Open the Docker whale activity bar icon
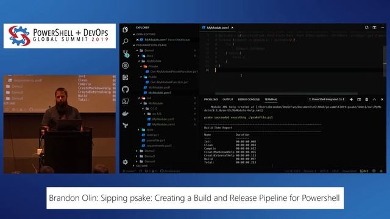The width and height of the screenshot is (390, 219). coord(126,114)
